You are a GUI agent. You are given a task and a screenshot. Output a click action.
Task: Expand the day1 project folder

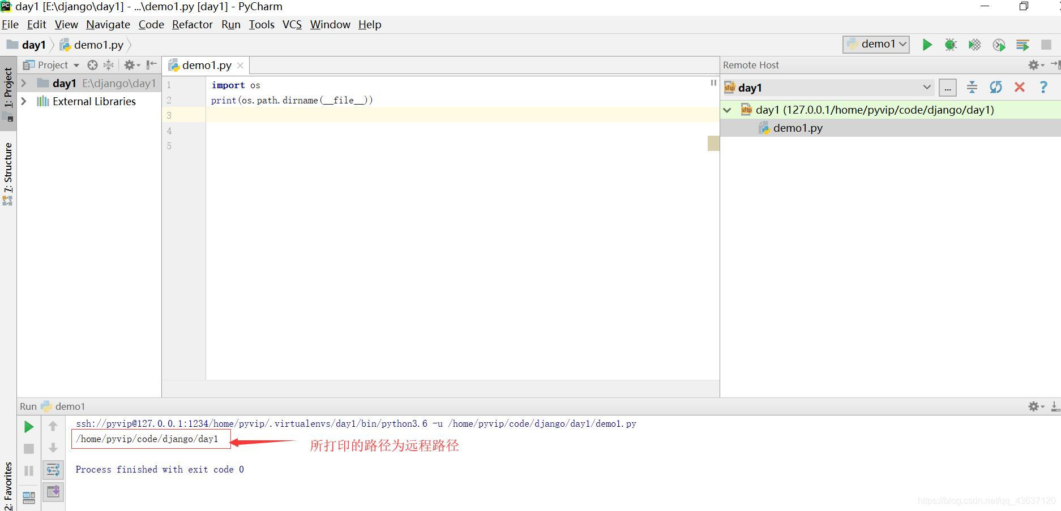pyautogui.click(x=24, y=83)
